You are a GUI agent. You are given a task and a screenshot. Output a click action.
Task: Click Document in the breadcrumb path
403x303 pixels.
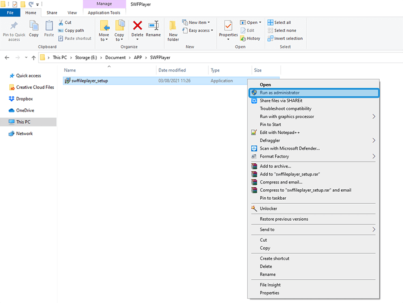[116, 58]
